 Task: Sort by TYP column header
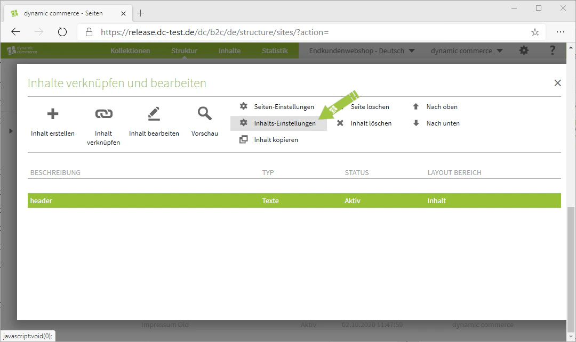[268, 172]
